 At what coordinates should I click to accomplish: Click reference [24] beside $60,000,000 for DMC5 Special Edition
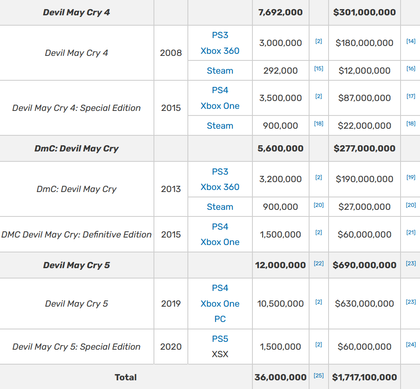point(410,344)
